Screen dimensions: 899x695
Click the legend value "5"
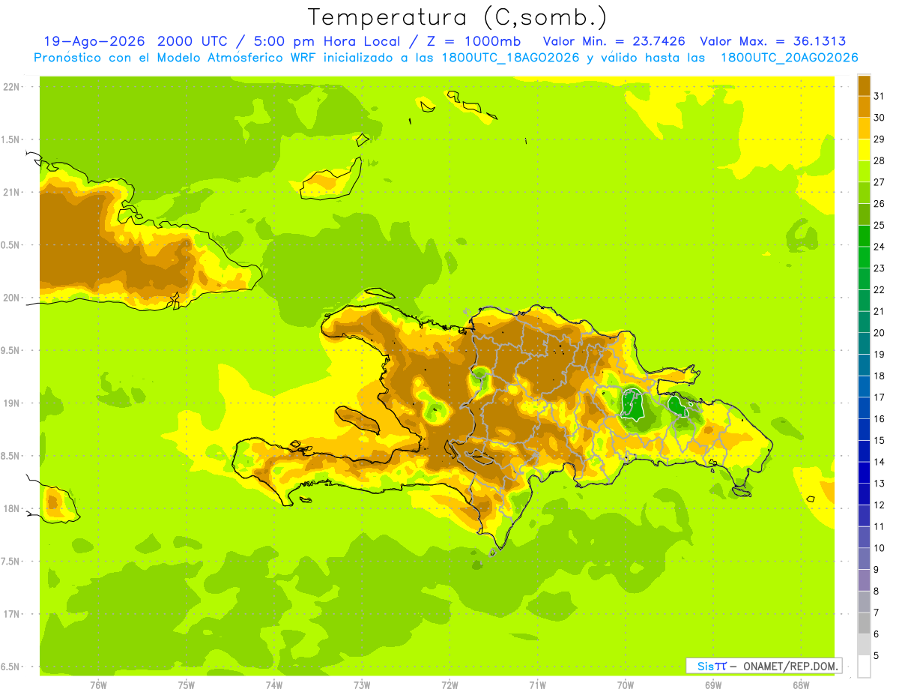(x=877, y=655)
